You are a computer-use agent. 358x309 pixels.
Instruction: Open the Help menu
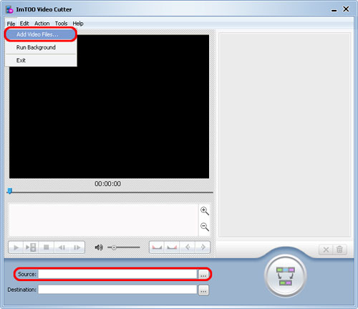pos(78,24)
